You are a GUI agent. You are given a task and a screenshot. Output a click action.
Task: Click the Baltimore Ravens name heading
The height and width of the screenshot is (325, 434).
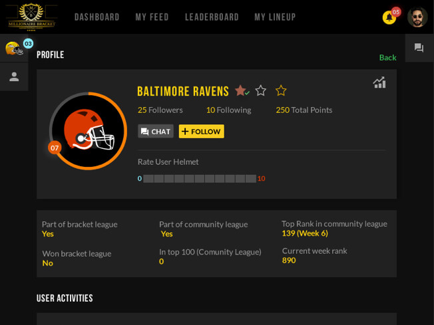(x=183, y=91)
